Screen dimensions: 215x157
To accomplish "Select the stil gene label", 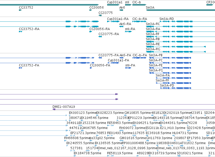I will click(x=127, y=2).
